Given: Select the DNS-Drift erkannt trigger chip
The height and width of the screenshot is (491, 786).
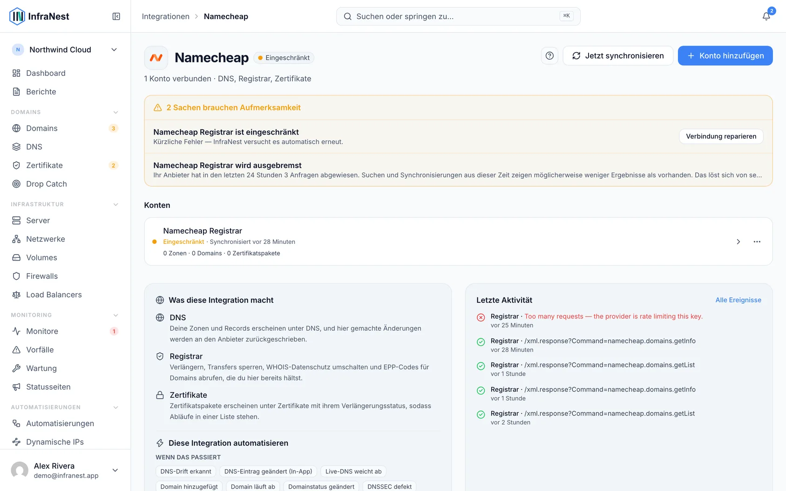Looking at the screenshot, I should [186, 471].
